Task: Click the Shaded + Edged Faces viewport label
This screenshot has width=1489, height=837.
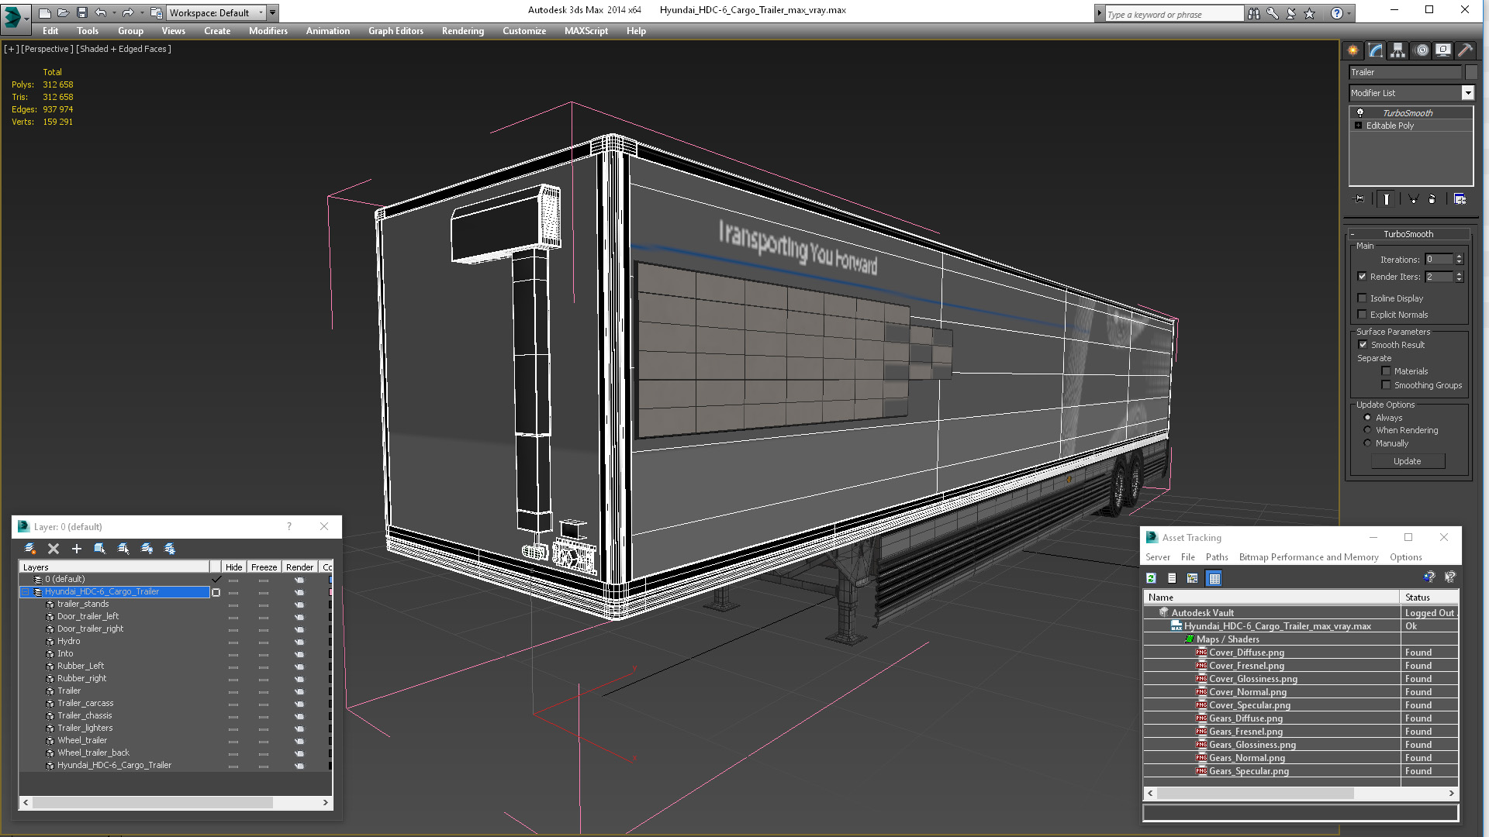Action: pyautogui.click(x=123, y=49)
